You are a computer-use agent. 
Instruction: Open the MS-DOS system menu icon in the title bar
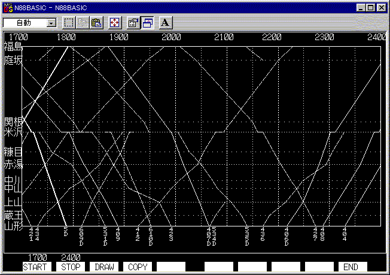point(7,7)
